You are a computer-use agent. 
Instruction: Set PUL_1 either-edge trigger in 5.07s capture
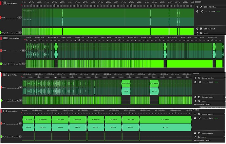point(17,32)
